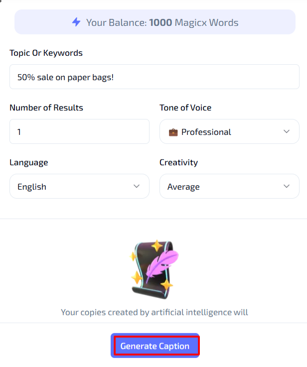
Task: Click the chevron arrow in Language field
Action: coord(137,186)
